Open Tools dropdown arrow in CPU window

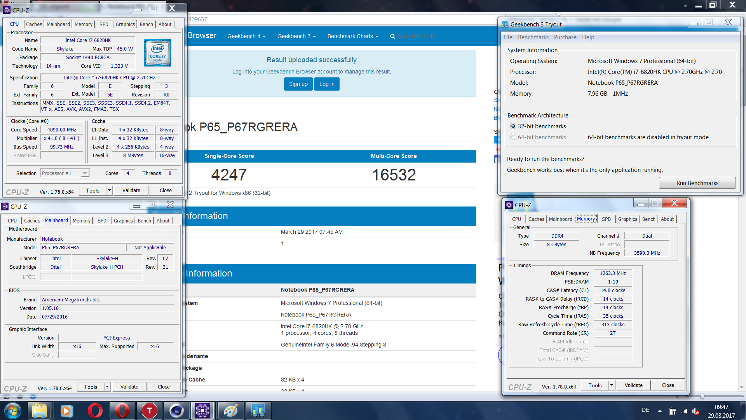110,190
